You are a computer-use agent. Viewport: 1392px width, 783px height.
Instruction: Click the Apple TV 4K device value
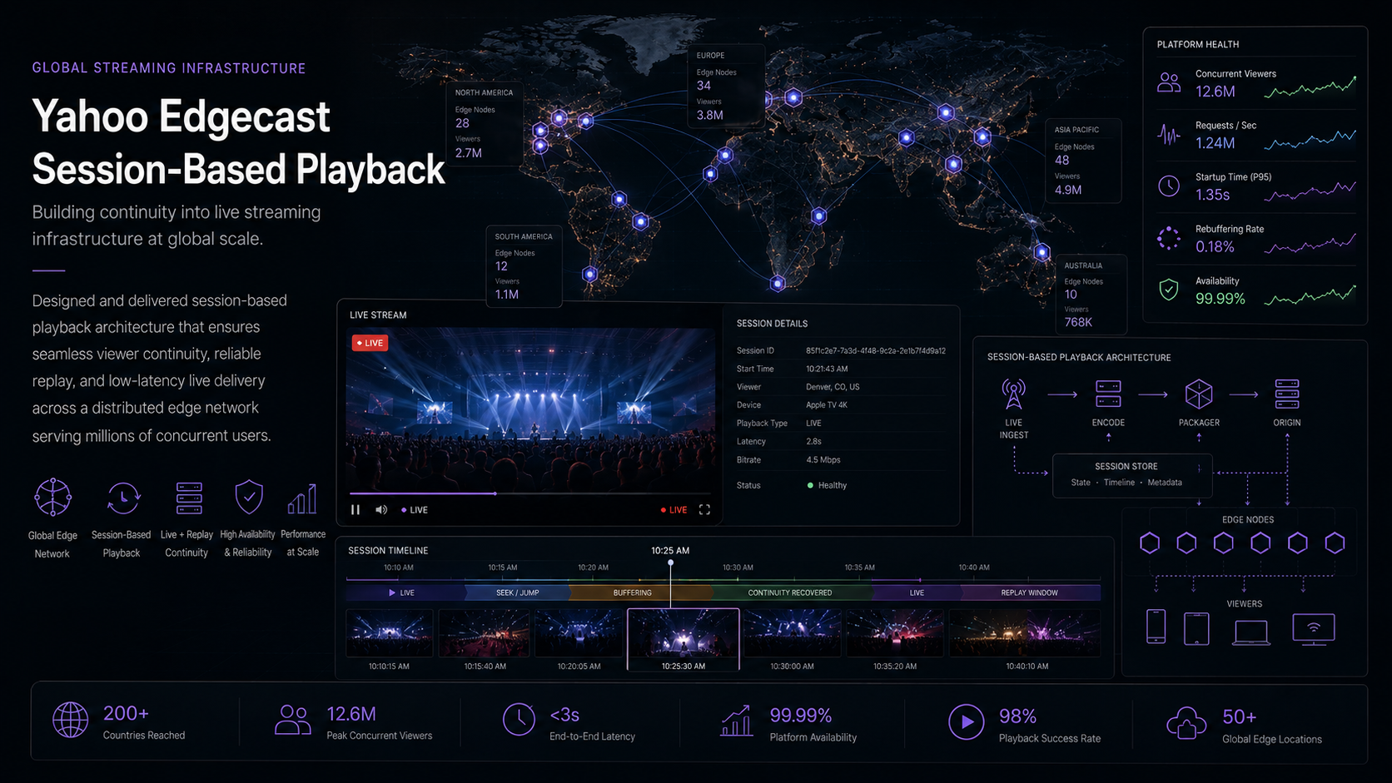click(x=827, y=405)
